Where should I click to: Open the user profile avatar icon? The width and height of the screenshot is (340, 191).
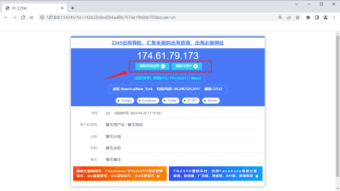coord(325,17)
